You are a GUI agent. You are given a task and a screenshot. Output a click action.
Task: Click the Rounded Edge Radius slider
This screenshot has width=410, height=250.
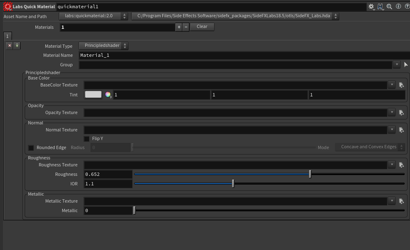(224, 147)
